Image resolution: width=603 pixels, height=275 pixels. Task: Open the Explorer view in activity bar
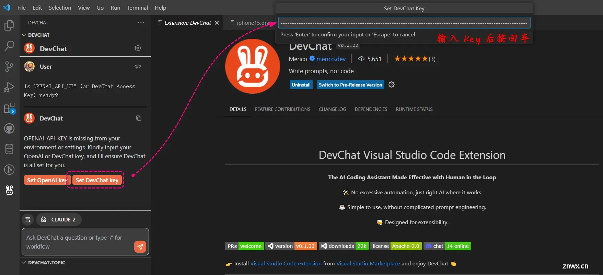coord(9,25)
